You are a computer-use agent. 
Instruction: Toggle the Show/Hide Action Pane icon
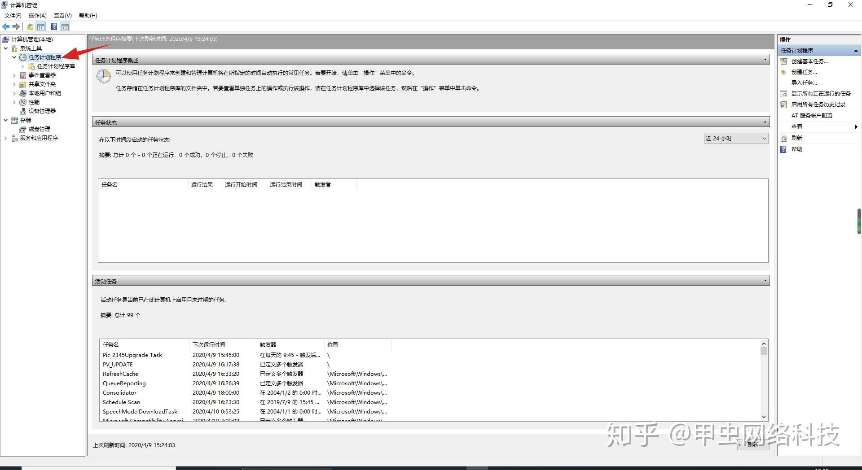65,26
